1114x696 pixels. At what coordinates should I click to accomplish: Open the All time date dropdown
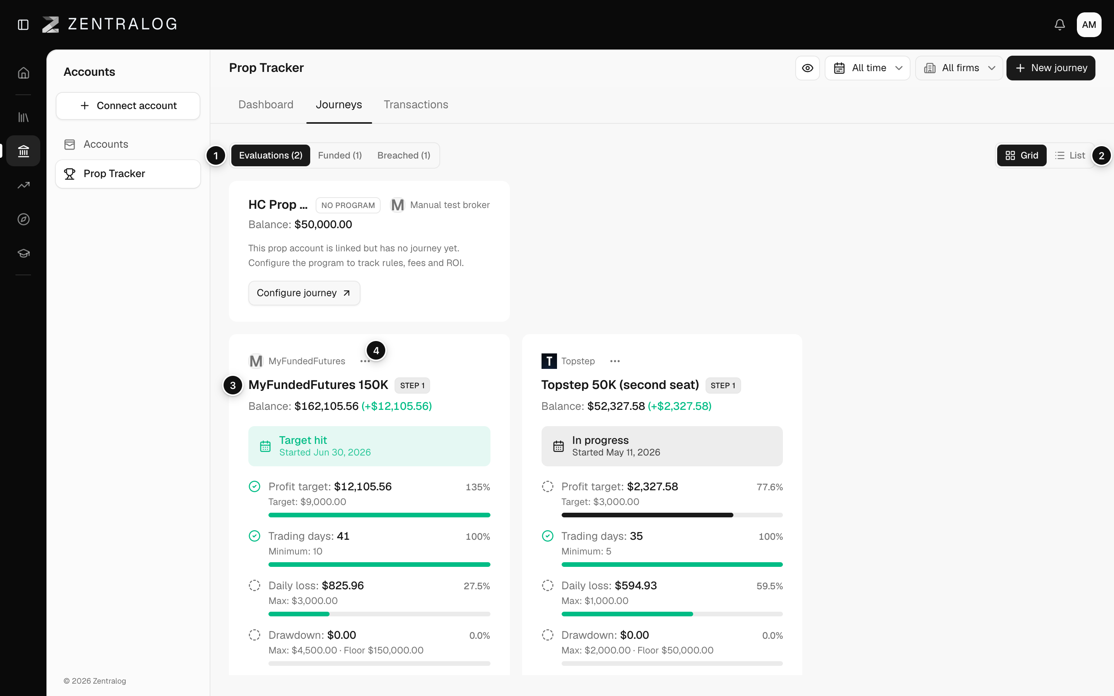[867, 68]
